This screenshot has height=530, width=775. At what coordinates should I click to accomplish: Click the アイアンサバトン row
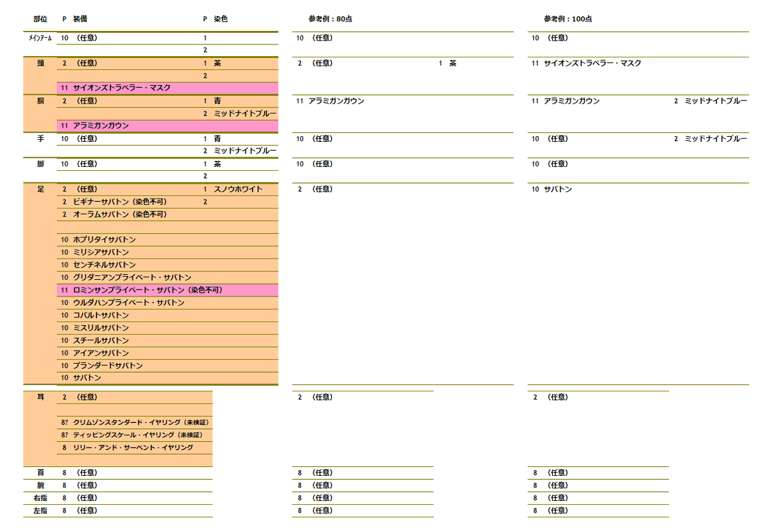tap(167, 353)
